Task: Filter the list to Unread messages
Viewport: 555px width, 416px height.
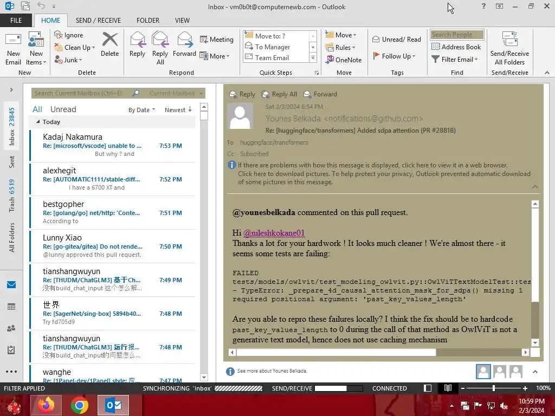Action: point(63,109)
